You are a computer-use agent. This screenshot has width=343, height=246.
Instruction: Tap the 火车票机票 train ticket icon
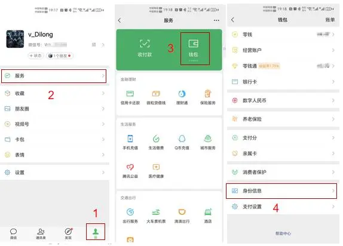(x=156, y=212)
